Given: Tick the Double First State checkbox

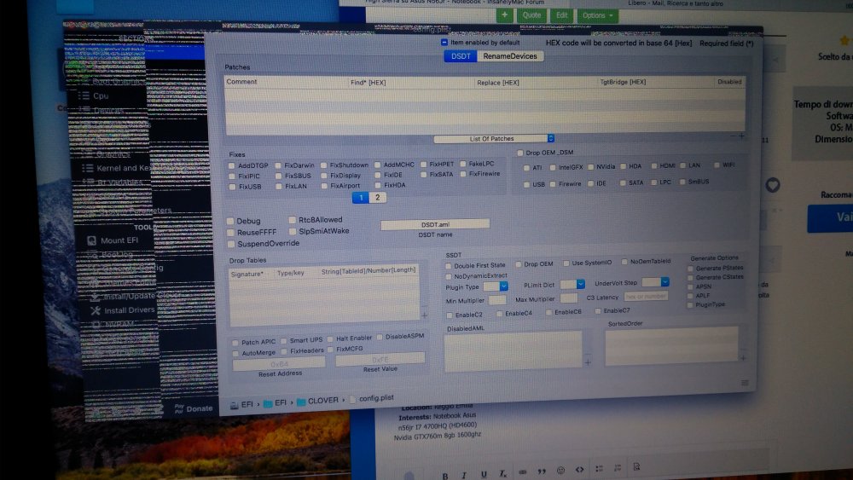Looking at the screenshot, I should click(449, 266).
